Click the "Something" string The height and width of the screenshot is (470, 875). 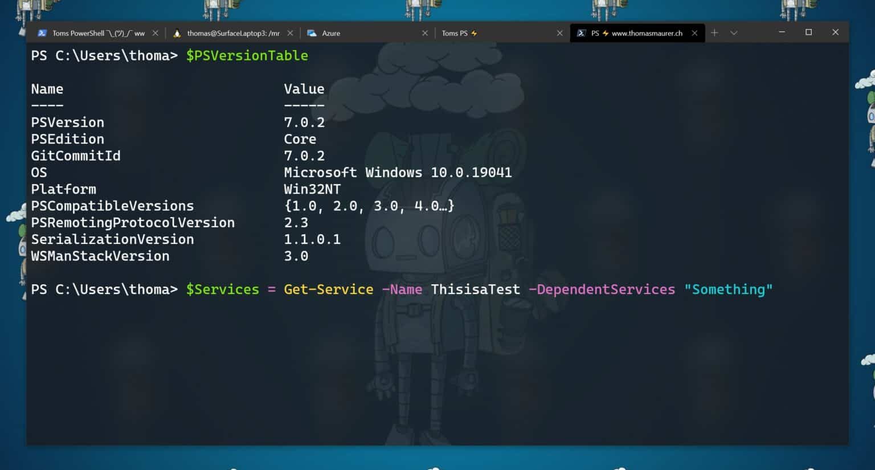click(x=729, y=289)
